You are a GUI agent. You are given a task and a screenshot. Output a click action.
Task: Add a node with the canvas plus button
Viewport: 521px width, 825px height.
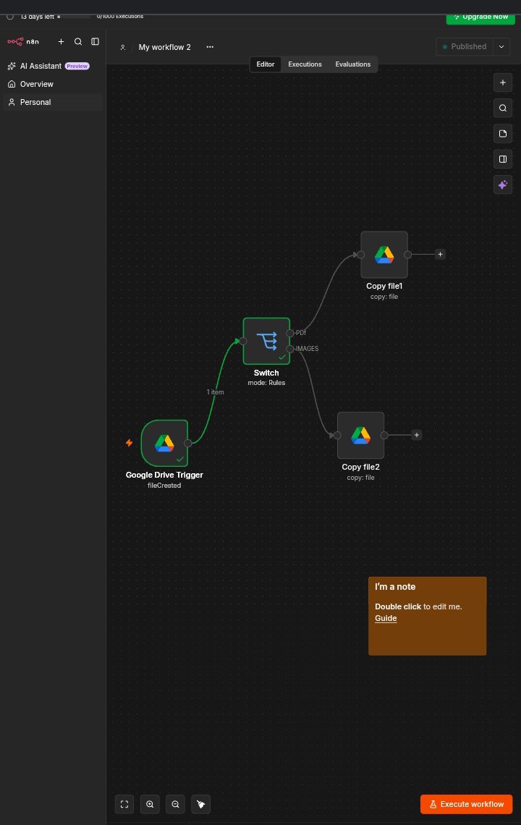click(503, 82)
